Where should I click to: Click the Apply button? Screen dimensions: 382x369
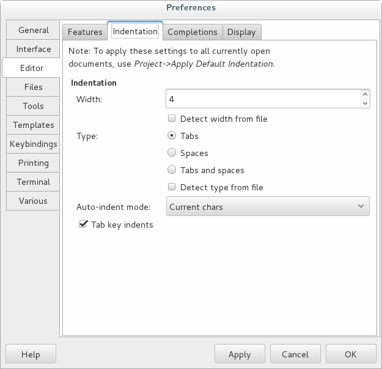[240, 354]
